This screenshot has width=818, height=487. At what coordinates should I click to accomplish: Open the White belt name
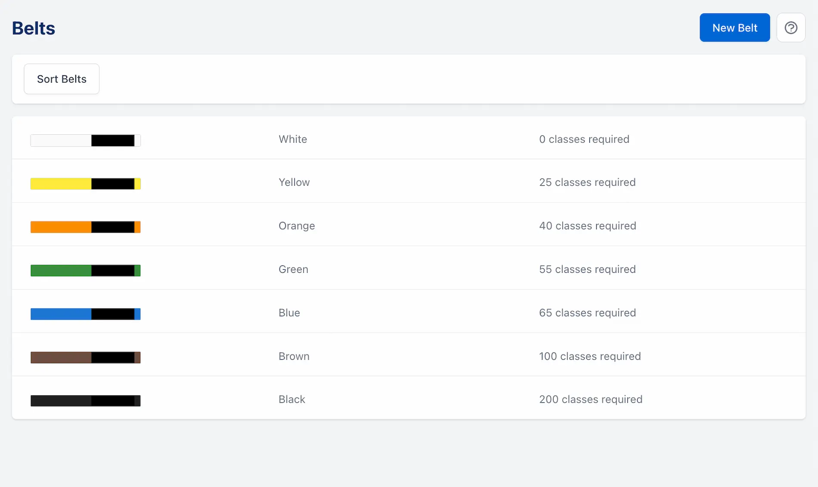coord(293,139)
